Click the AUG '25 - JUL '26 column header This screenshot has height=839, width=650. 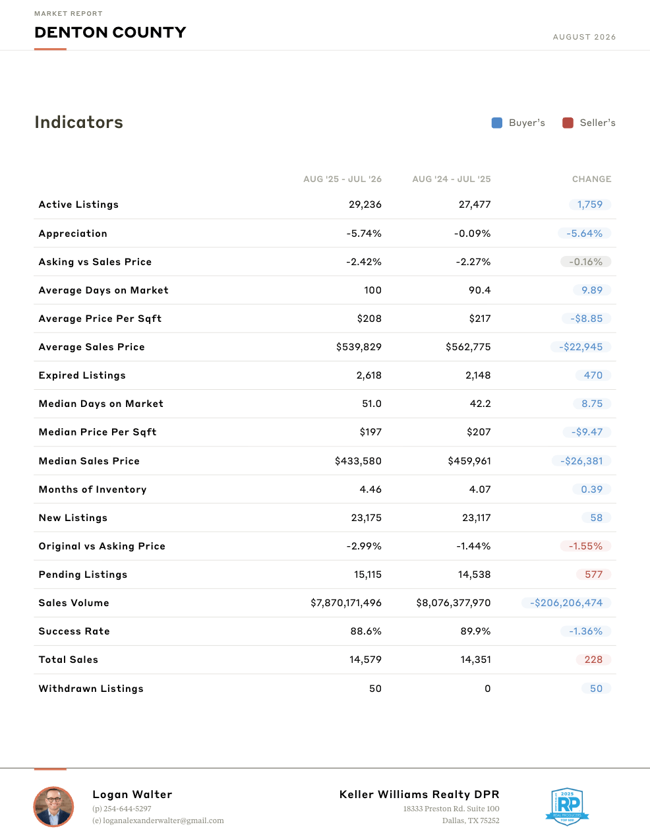342,179
